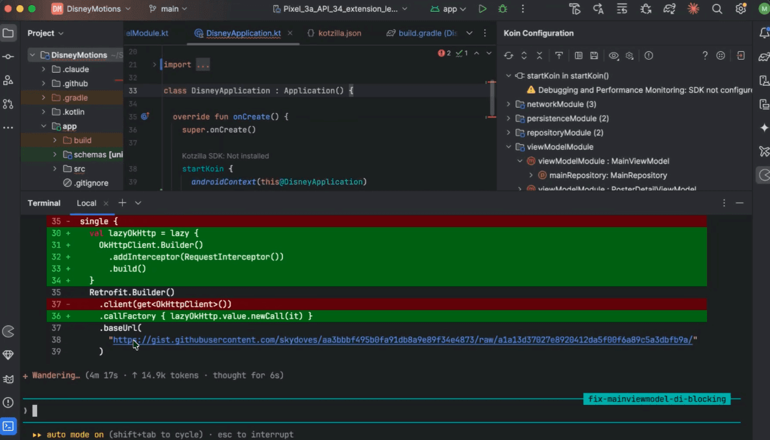The image size is (770, 440).
Task: Open the main branch dropdown
Action: tap(168, 9)
